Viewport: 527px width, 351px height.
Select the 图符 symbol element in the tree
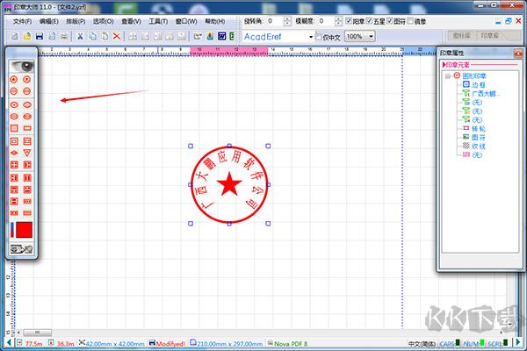[x=477, y=137]
